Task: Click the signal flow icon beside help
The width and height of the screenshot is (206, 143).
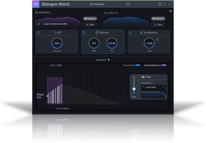Action: (170, 4)
